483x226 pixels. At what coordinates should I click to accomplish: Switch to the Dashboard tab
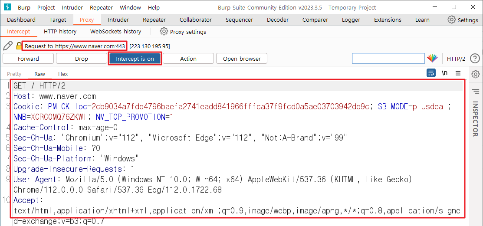pos(21,20)
